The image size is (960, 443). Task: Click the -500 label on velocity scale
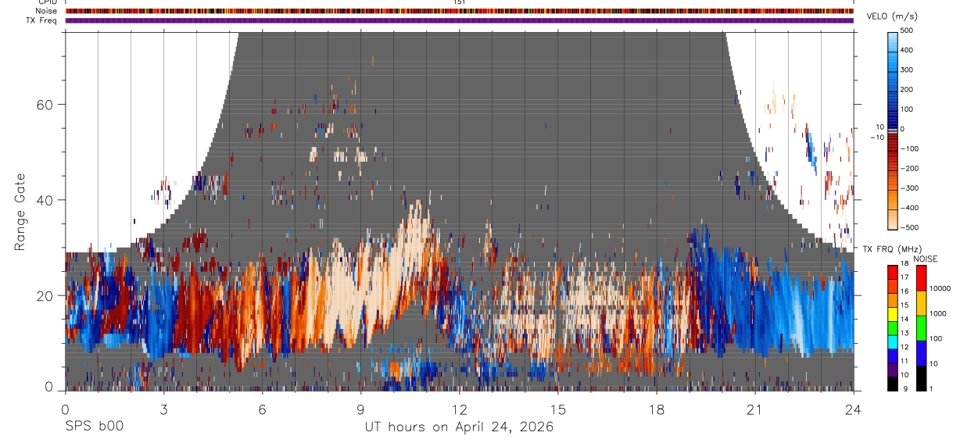coord(908,227)
